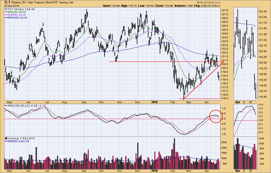Click the EMA(50) 120.25 legend entry
The width and height of the screenshot is (271, 173).
pyautogui.click(x=15, y=15)
